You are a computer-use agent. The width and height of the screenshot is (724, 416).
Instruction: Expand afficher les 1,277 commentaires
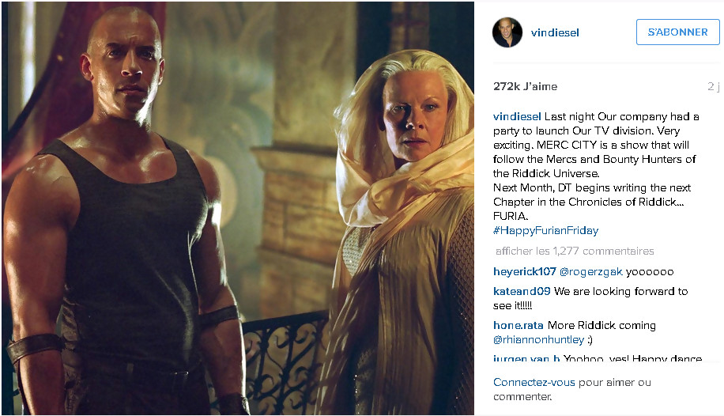[x=575, y=251]
